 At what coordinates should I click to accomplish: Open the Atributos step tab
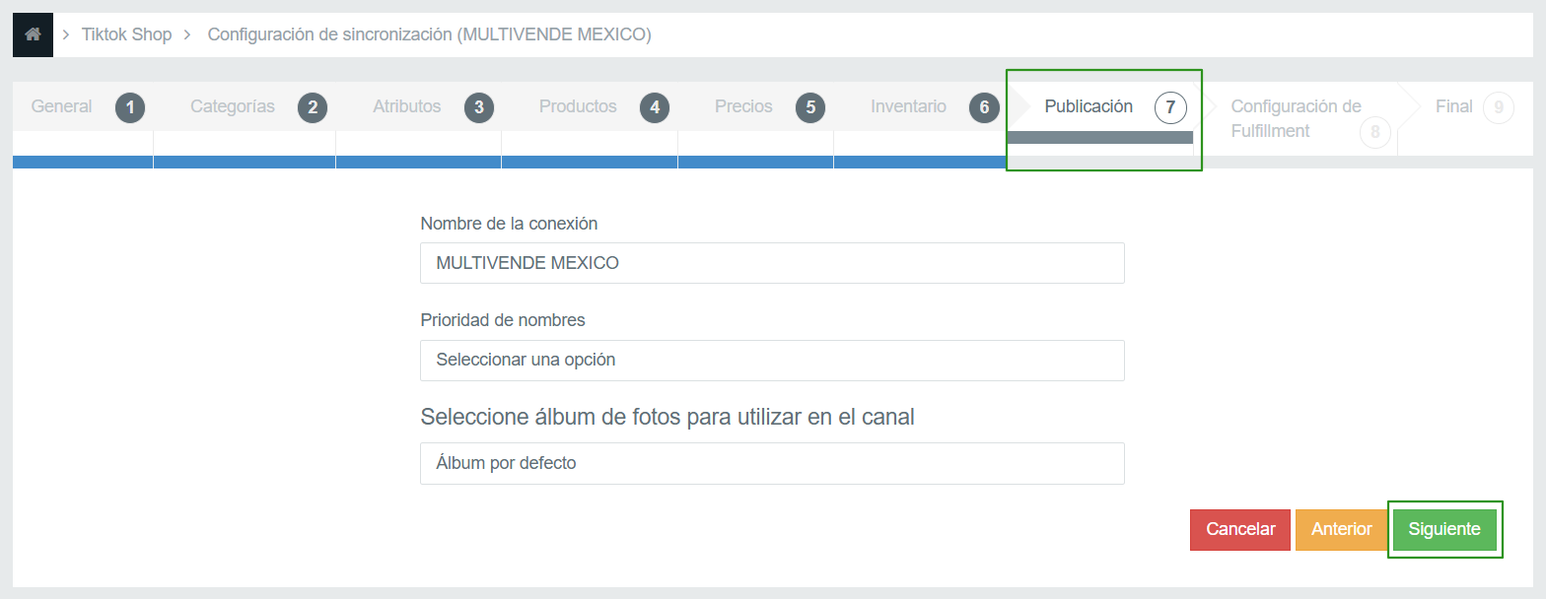point(406,106)
